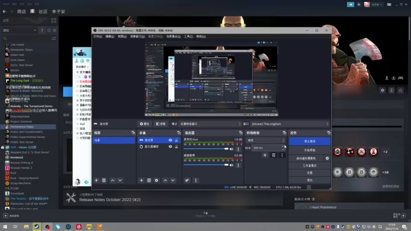Mute the 麦克风/Aux channel speaker icon
411x231 pixels.
tap(232, 149)
